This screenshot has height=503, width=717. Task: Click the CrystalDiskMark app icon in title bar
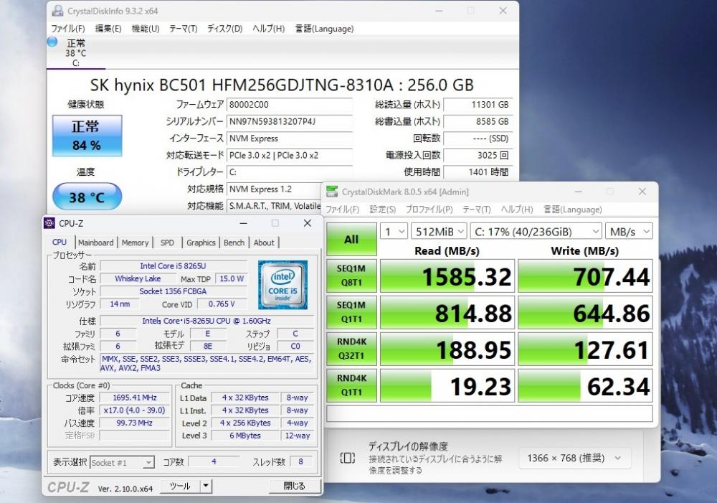coord(332,192)
